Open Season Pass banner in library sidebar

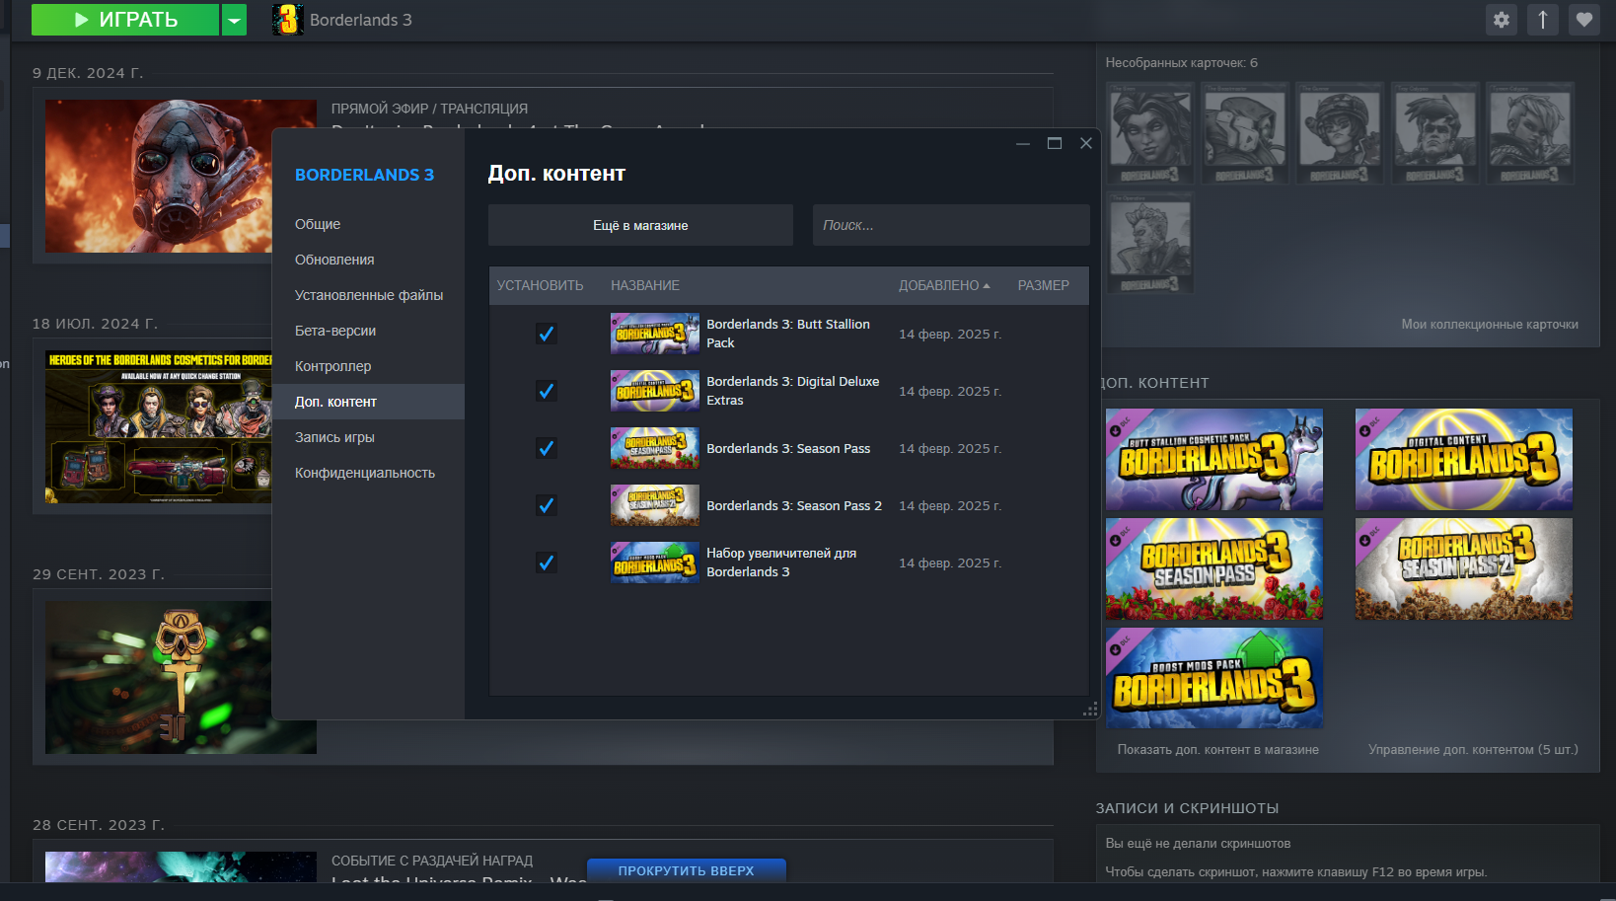[x=1214, y=569]
